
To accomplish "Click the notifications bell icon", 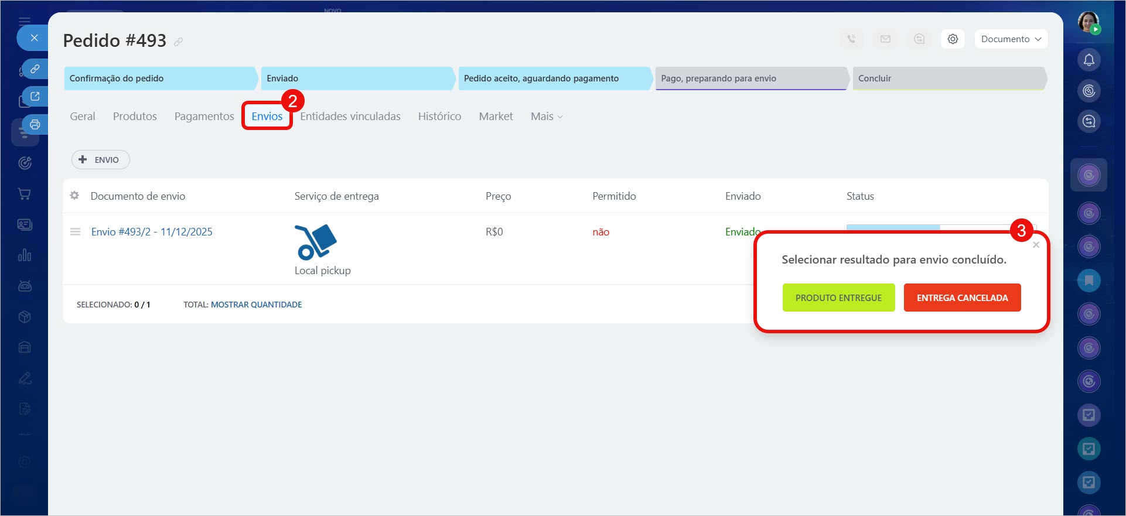I will coord(1089,60).
